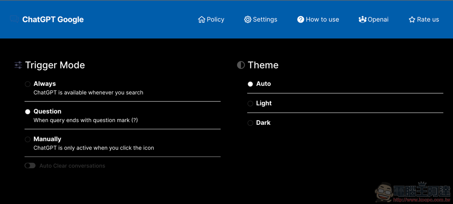Screen dimensions: 453x204
Task: Open the Openai menu item
Action: (374, 19)
